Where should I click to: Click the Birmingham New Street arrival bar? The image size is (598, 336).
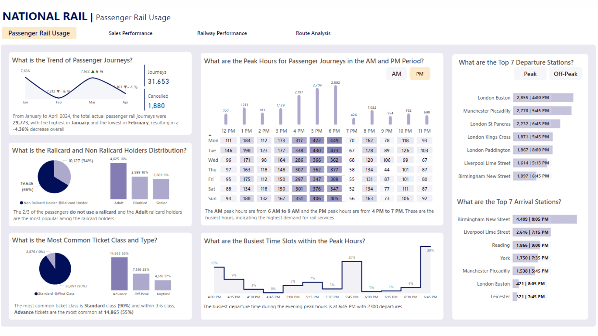(544, 219)
